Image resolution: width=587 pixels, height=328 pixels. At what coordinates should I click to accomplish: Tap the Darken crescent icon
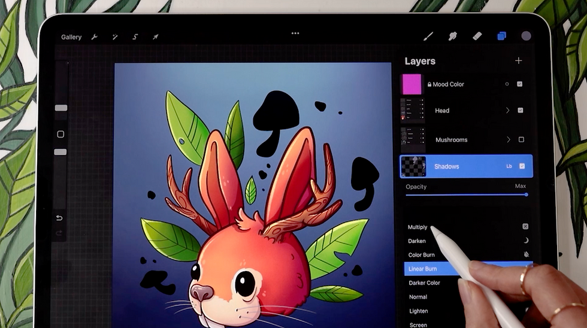(526, 241)
